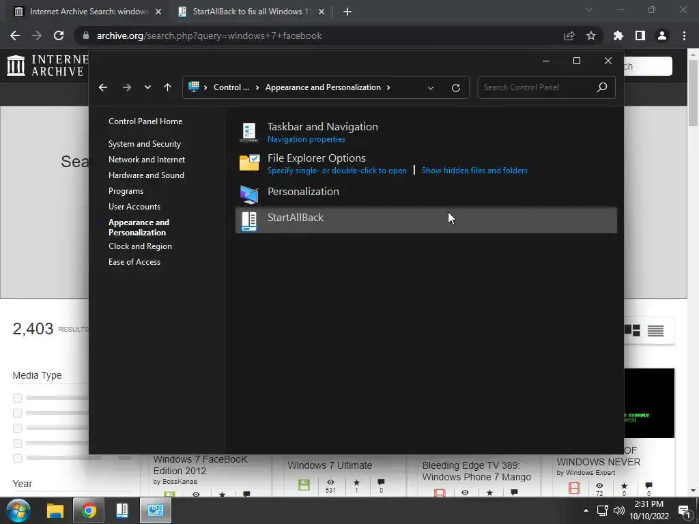This screenshot has height=524, width=699.
Task: Go forward in Control Panel window
Action: pos(127,87)
